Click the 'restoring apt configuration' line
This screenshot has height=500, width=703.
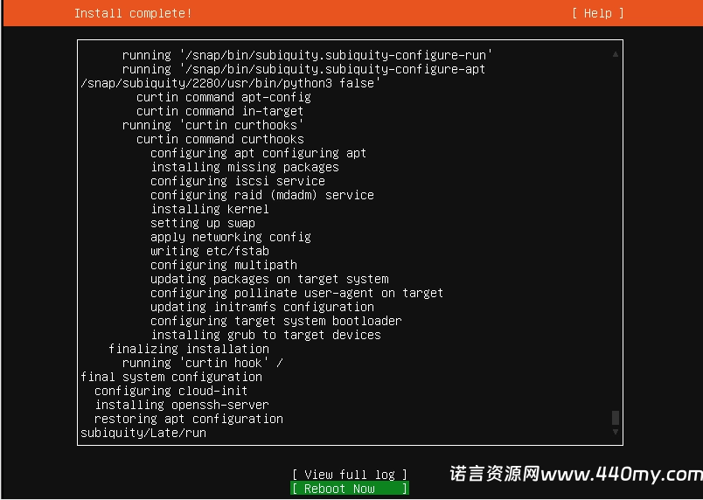tap(189, 419)
